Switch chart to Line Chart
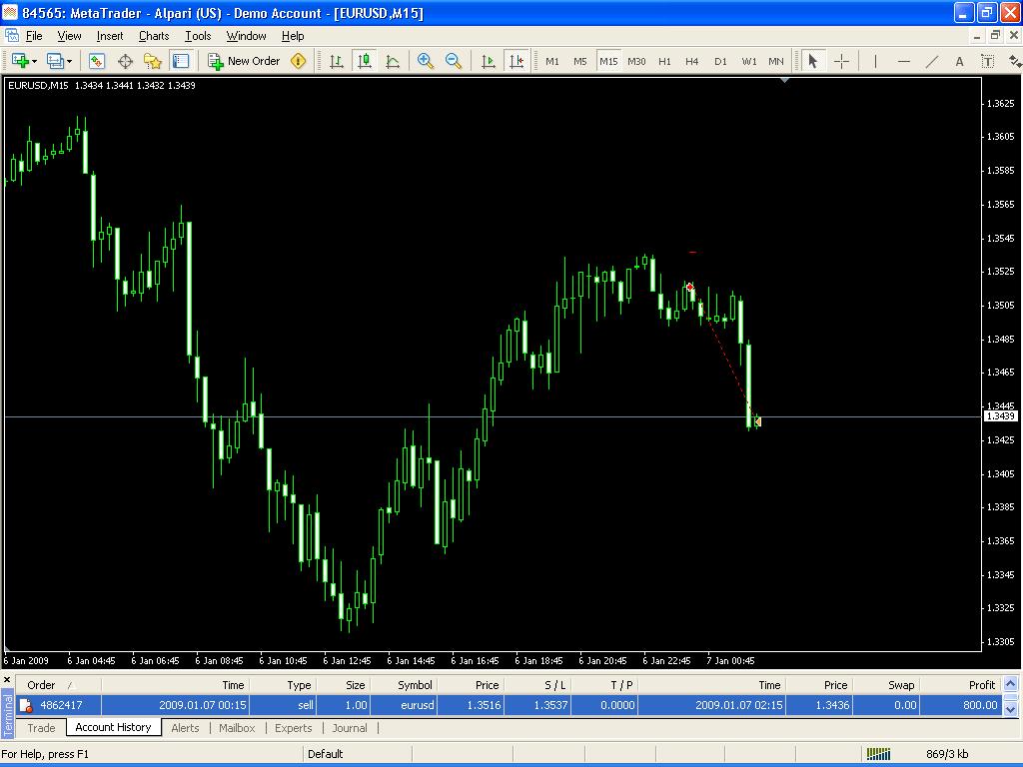1023x767 pixels. (393, 61)
